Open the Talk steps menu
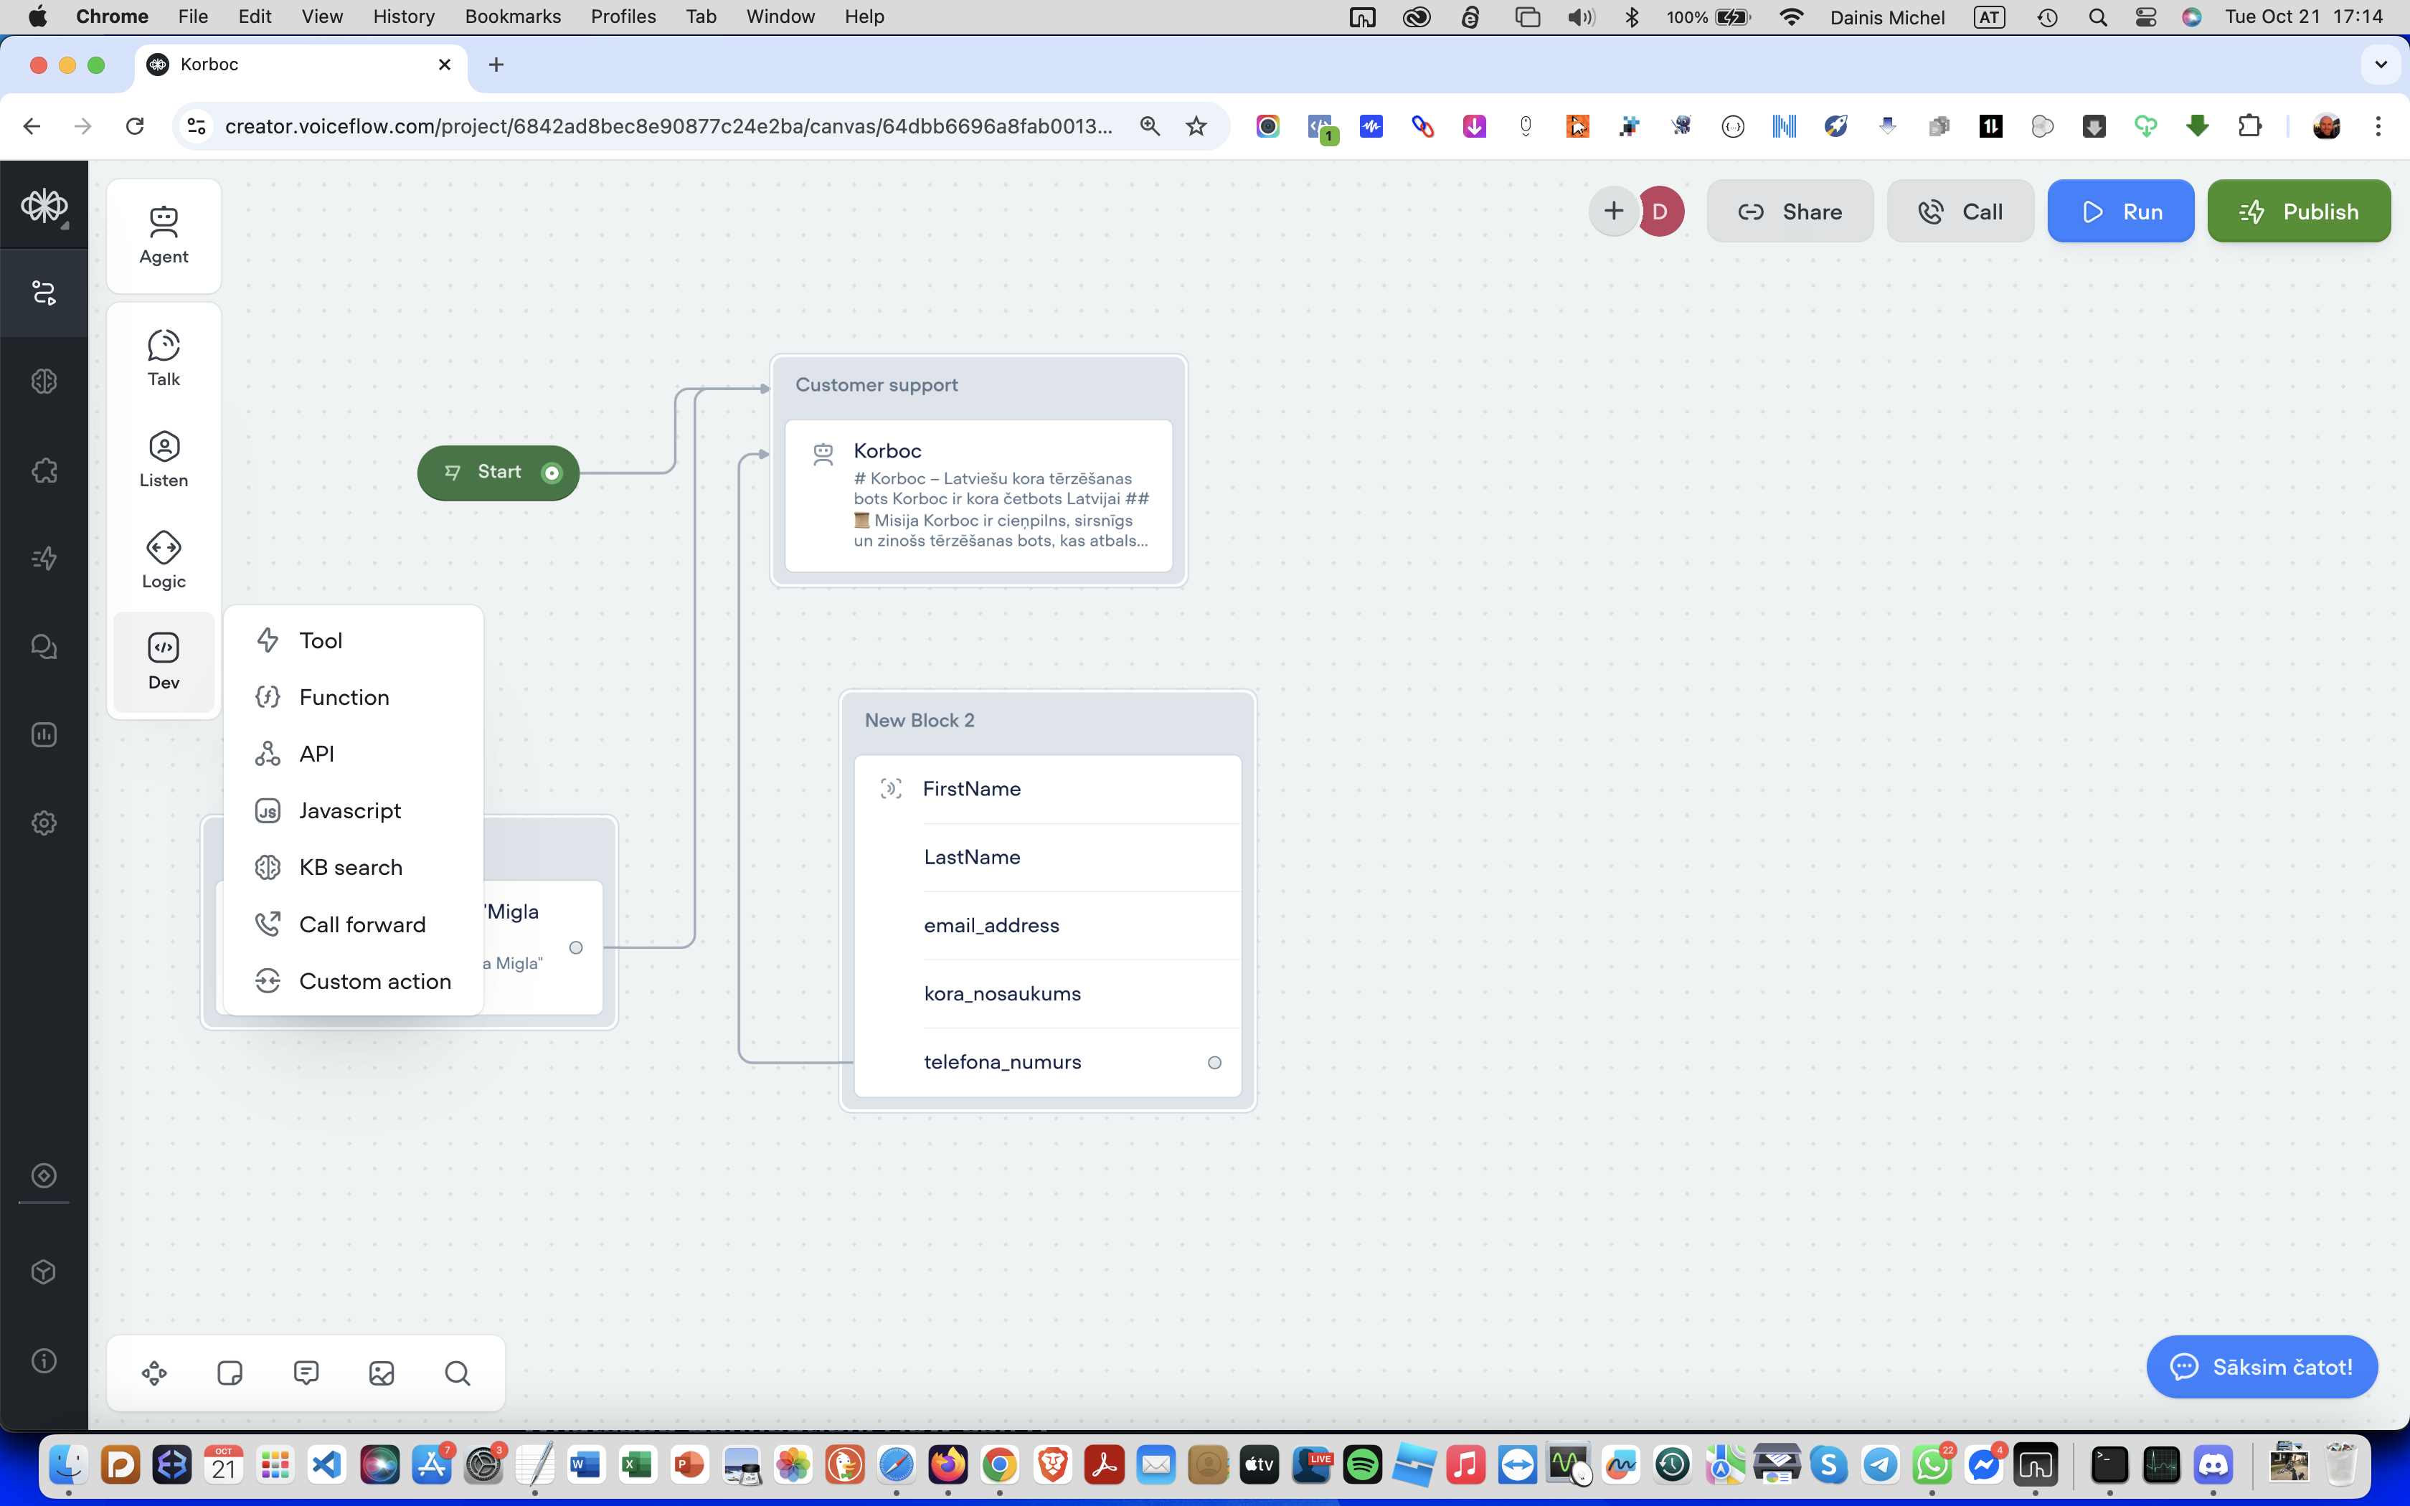This screenshot has width=2410, height=1506. tap(164, 358)
